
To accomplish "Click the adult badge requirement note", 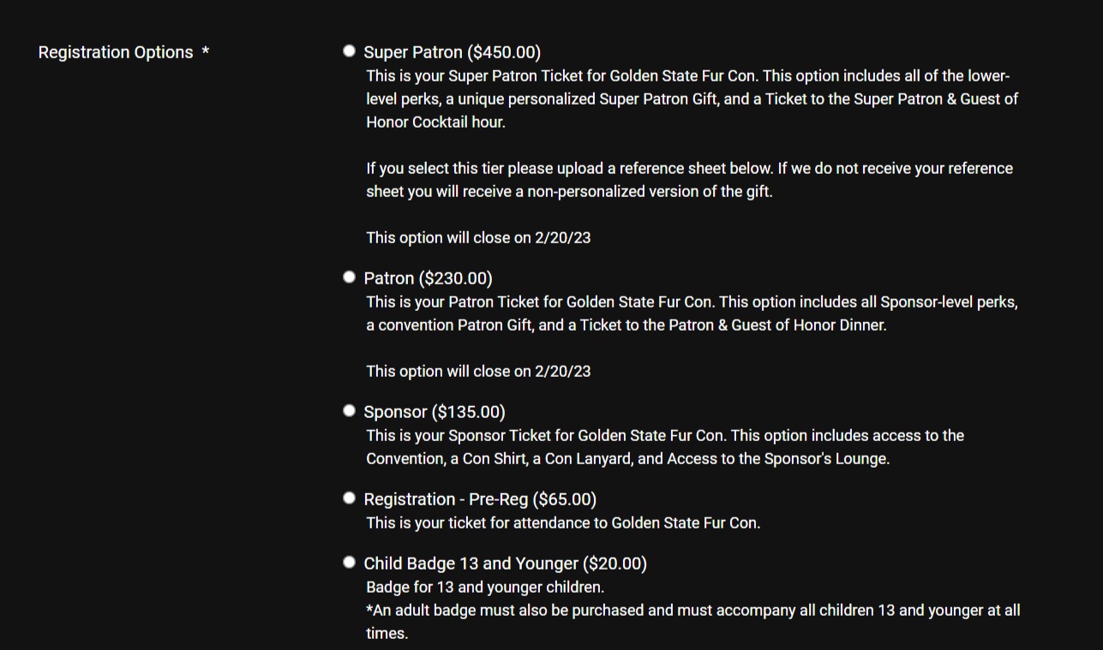I will (692, 622).
